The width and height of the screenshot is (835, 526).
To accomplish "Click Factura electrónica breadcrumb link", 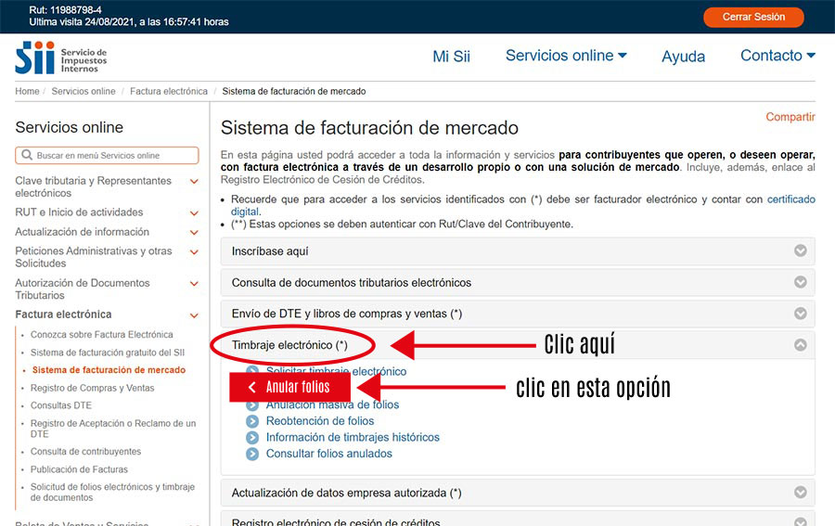I will (x=169, y=91).
